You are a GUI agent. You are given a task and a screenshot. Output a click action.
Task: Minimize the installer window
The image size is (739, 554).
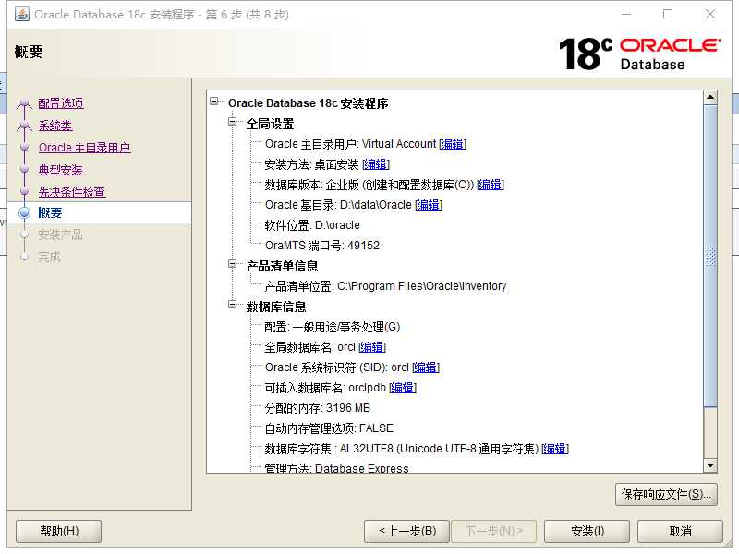pyautogui.click(x=626, y=14)
